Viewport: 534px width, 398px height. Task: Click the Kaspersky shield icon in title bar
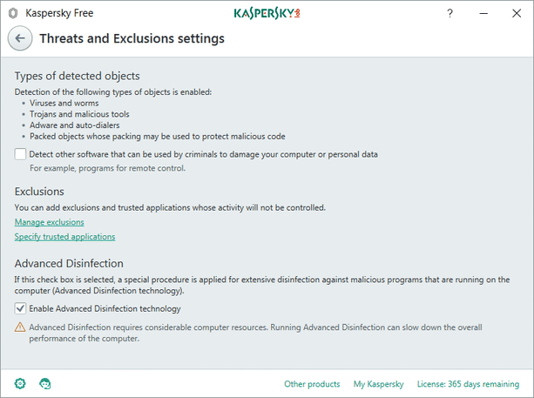pos(13,13)
